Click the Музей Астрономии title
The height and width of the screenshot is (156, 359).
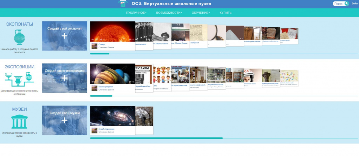107,129
